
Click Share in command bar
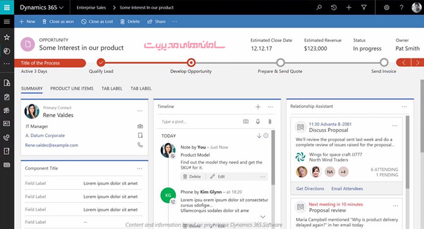[x=157, y=21]
